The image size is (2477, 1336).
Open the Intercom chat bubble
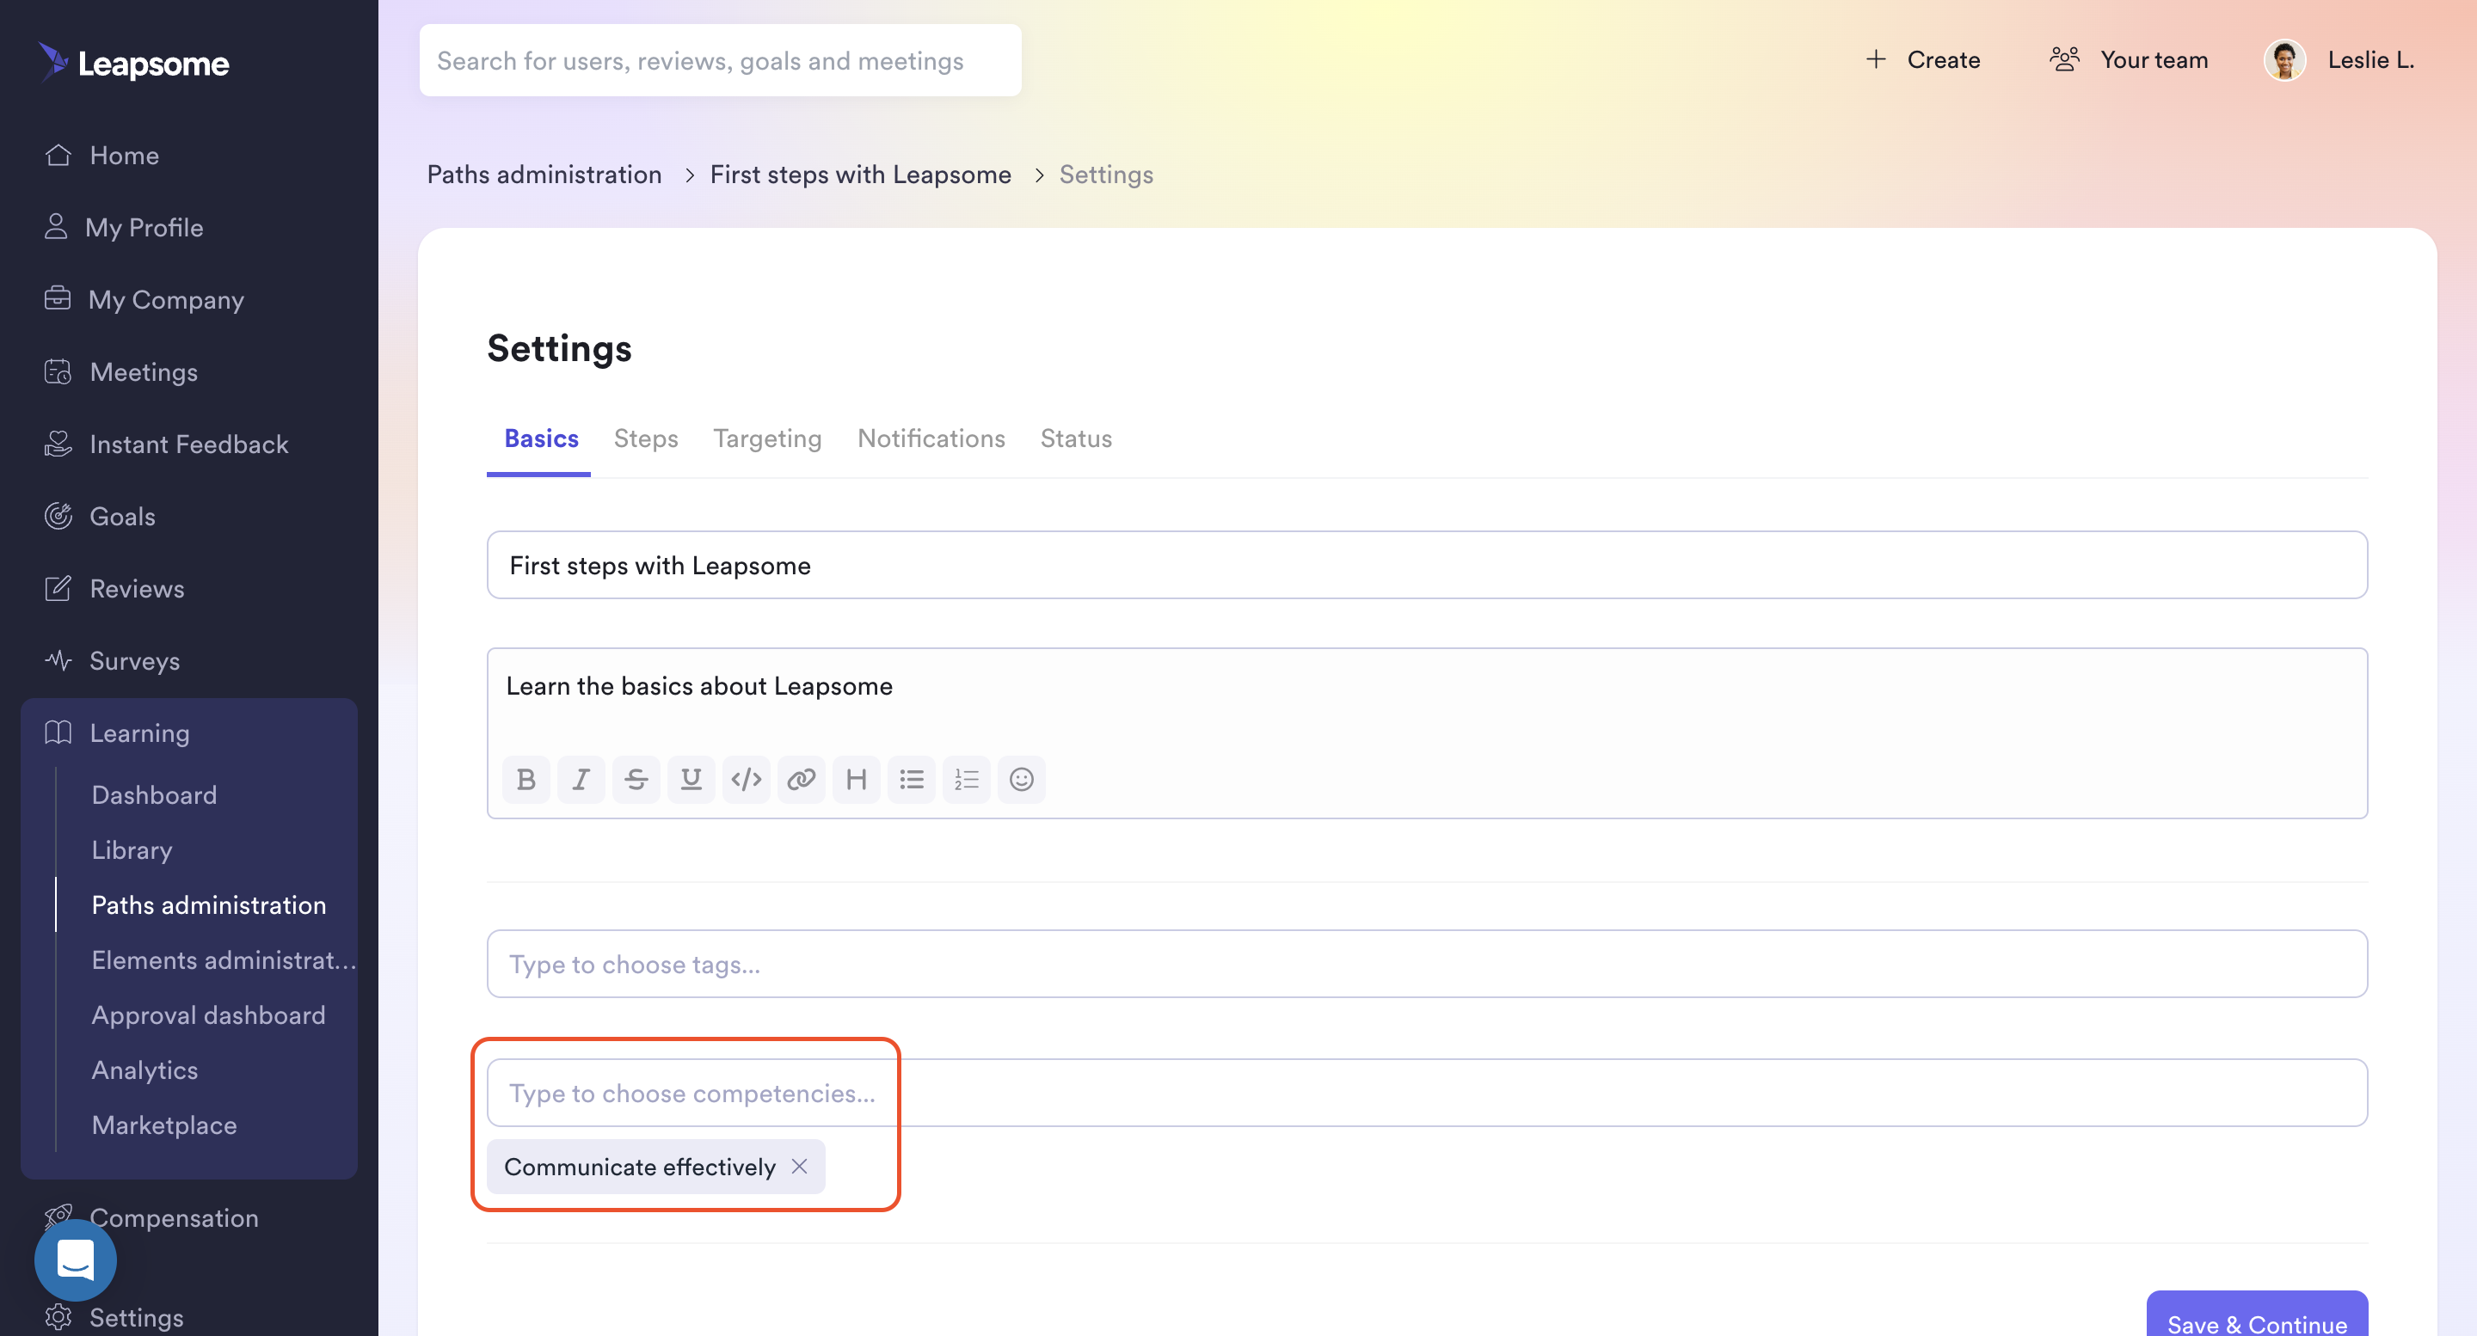(75, 1259)
